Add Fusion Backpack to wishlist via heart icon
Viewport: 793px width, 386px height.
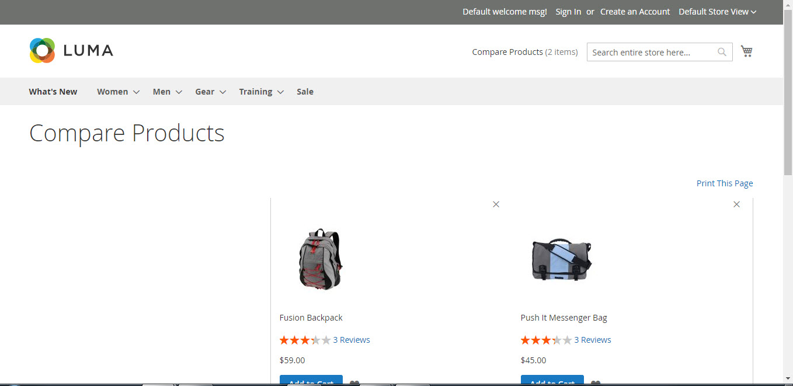tap(354, 382)
